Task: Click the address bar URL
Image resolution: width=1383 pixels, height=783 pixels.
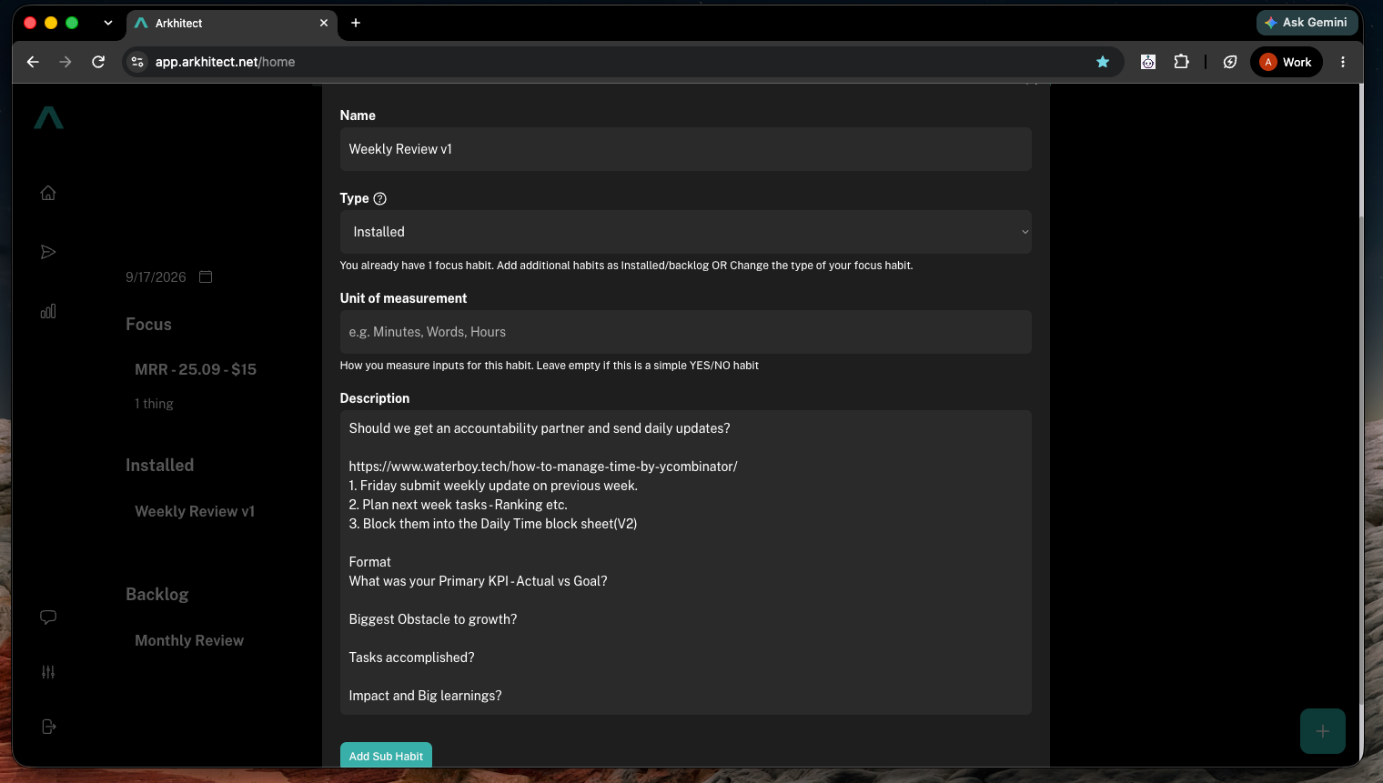Action: tap(225, 62)
